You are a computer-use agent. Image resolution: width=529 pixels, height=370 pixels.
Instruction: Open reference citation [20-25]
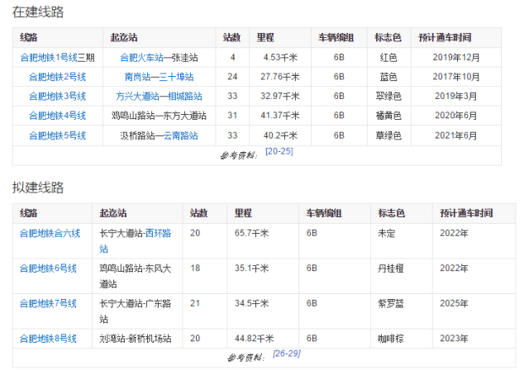point(279,151)
